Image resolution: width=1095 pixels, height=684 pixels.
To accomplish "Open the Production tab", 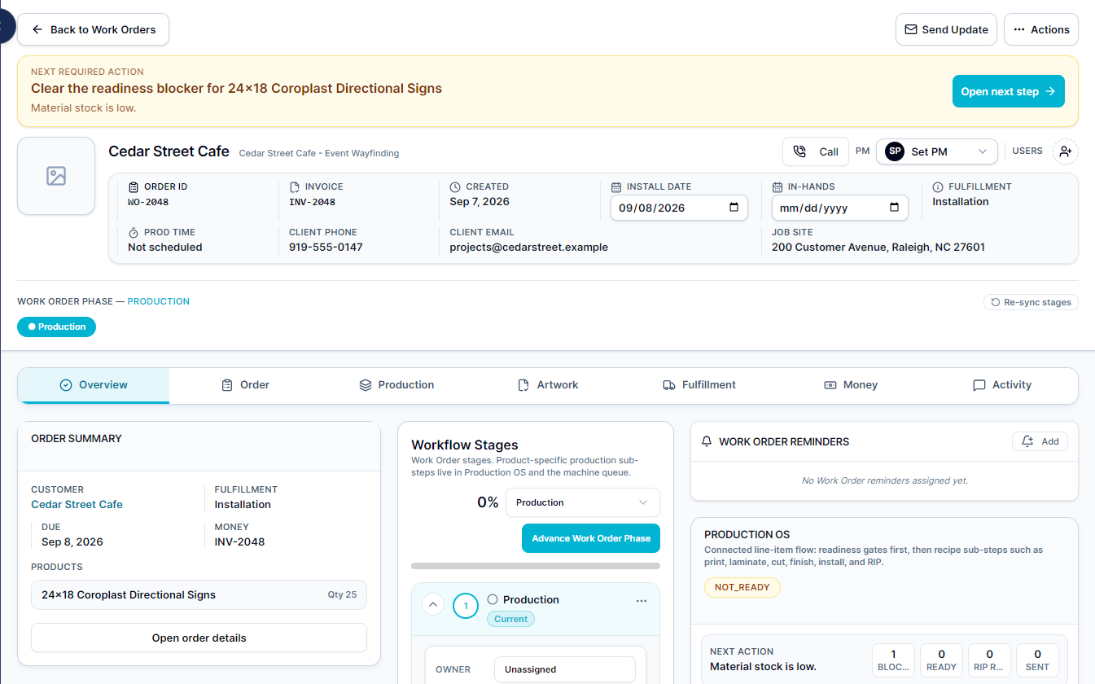I will click(396, 385).
